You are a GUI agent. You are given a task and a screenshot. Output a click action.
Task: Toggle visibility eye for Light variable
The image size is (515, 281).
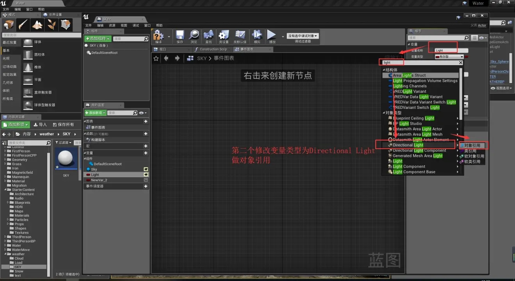click(146, 175)
